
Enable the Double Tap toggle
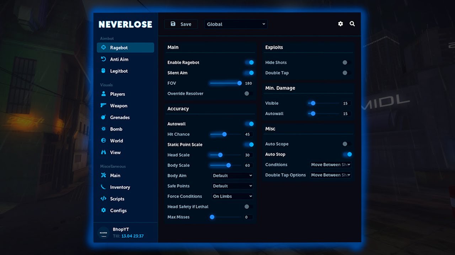347,73
